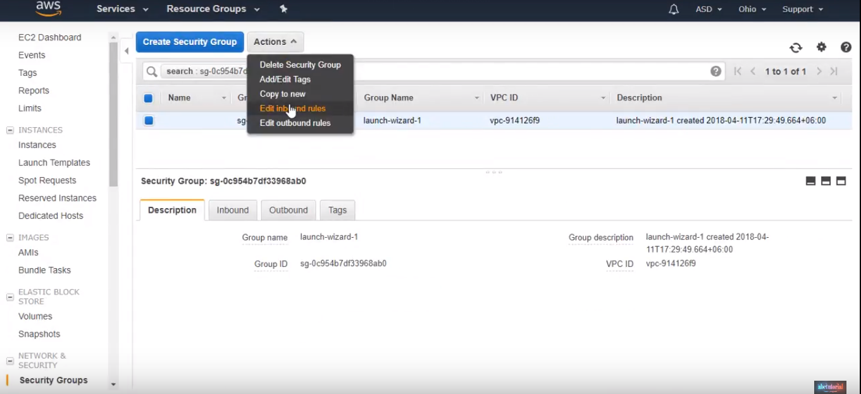The image size is (861, 394).
Task: Switch to the Tags tab
Action: (337, 210)
